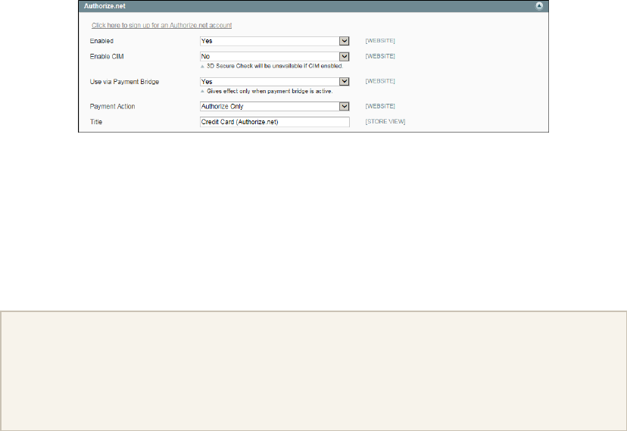Click the Enable CIM label
The image size is (627, 431).
(x=107, y=56)
